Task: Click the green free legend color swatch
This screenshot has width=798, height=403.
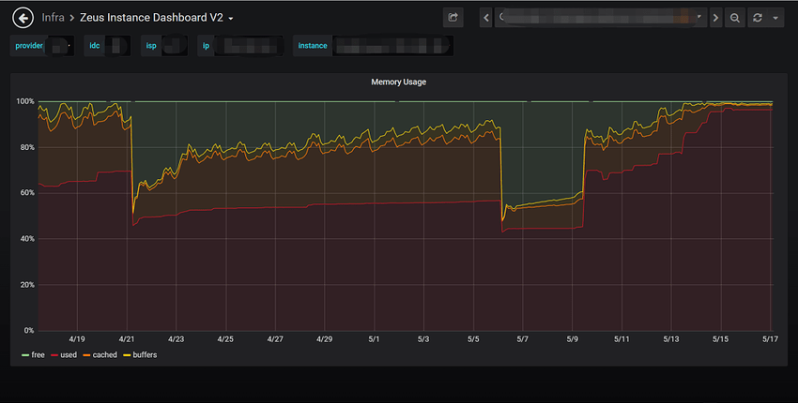Action: coord(25,355)
